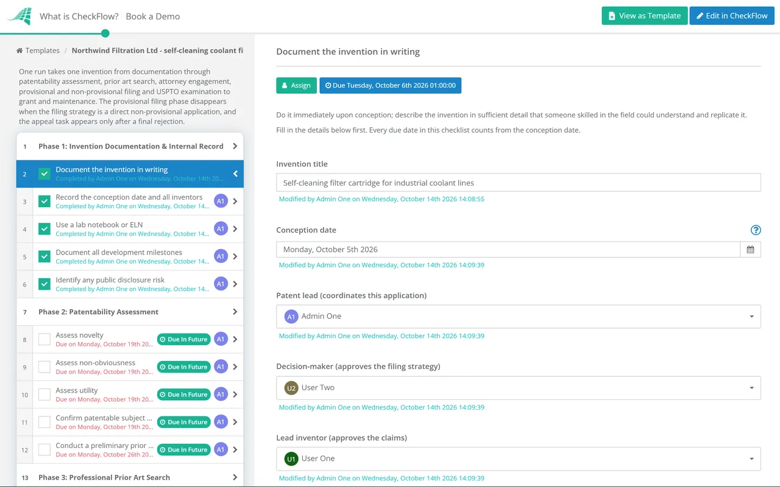
Task: Click the A1 avatar on Record the conception date task
Action: [x=221, y=201]
